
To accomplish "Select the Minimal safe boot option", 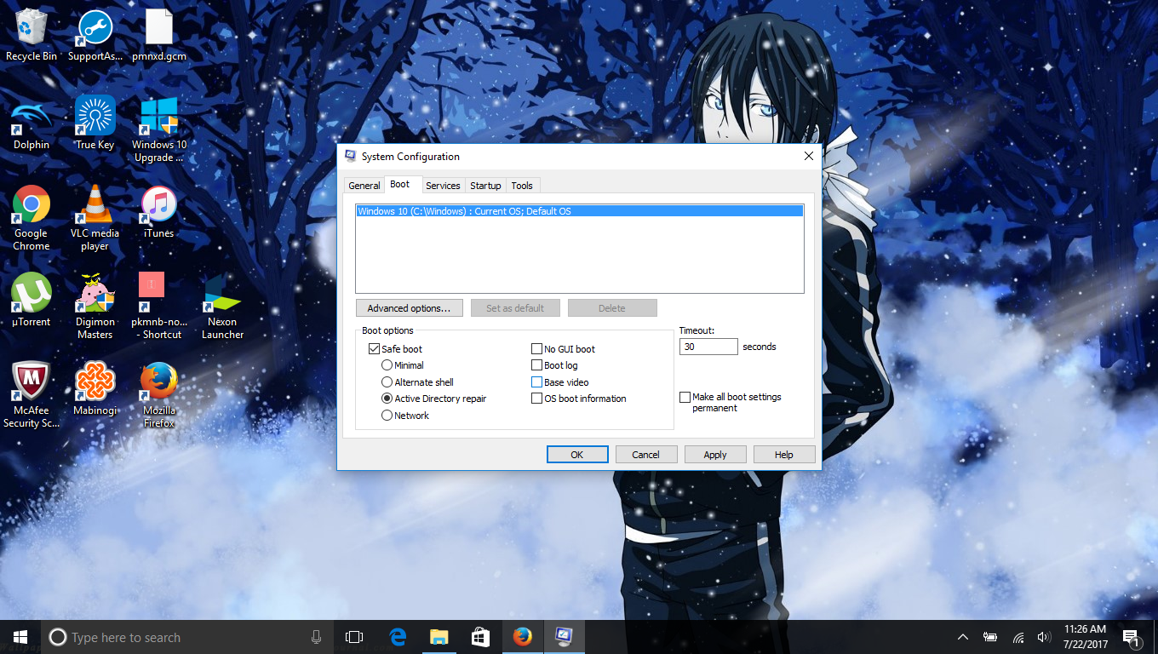I will [387, 365].
